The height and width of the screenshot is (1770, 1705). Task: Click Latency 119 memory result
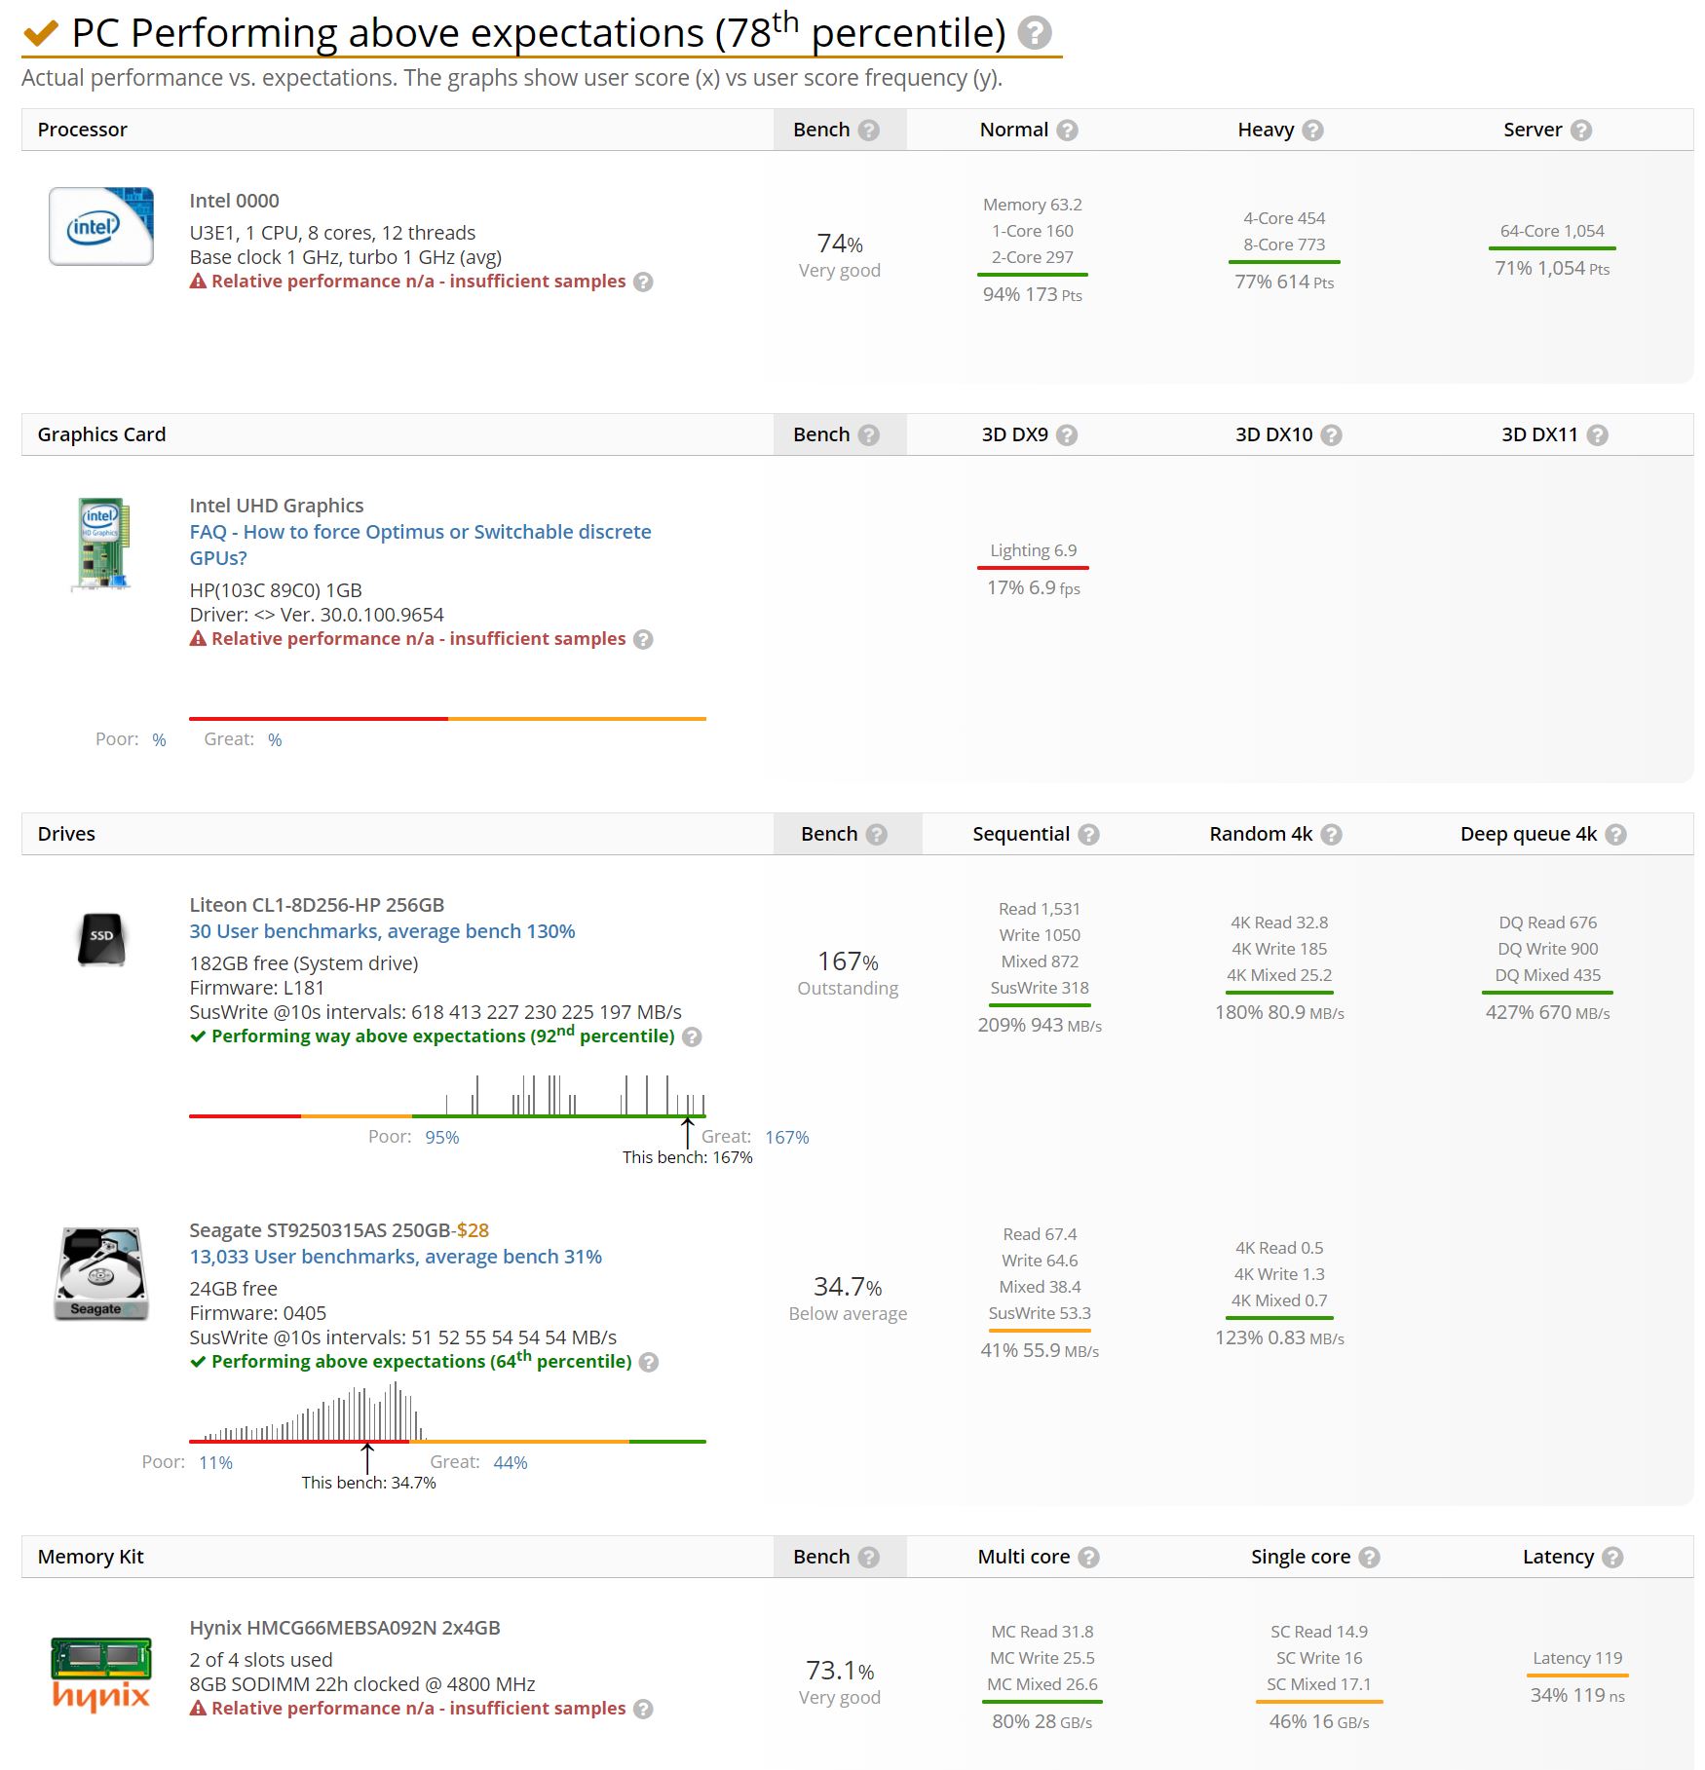1577,1659
